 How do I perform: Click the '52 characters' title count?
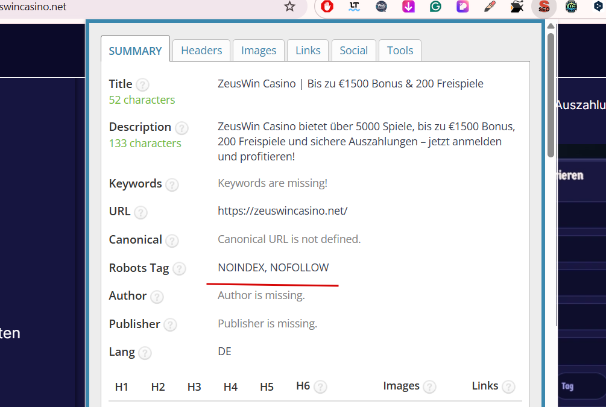coord(142,100)
